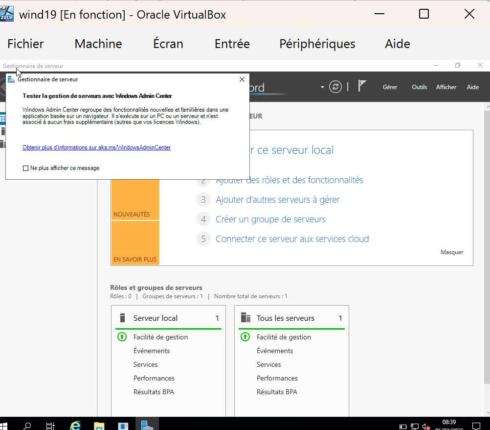This screenshot has width=490, height=430.
Task: Click the refresh circular arrows icon
Action: coord(335,87)
